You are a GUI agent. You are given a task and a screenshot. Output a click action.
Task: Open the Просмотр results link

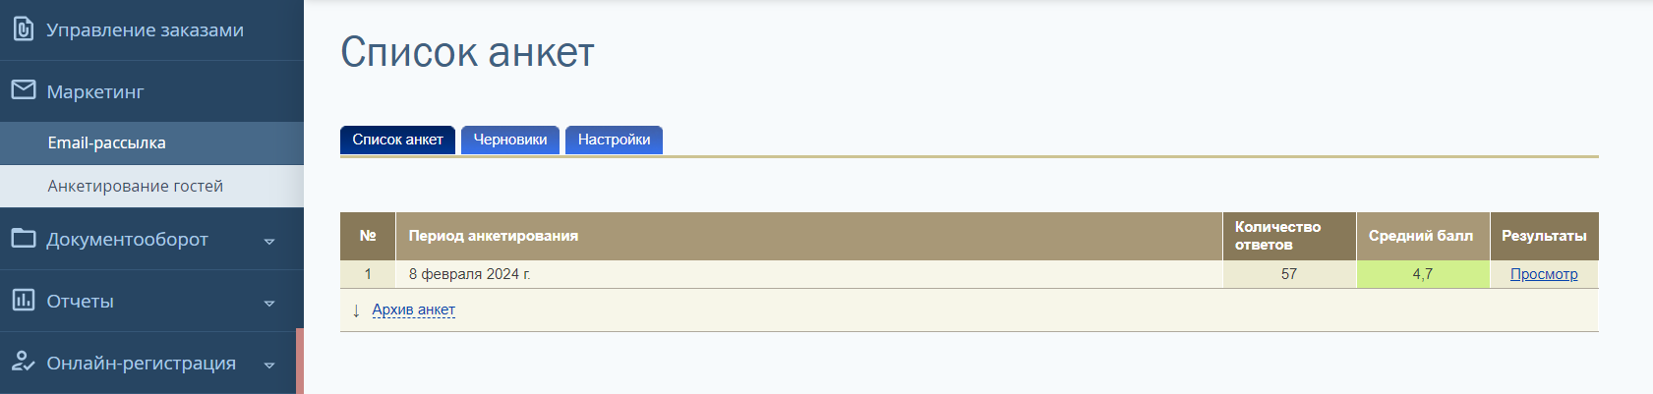coord(1544,274)
